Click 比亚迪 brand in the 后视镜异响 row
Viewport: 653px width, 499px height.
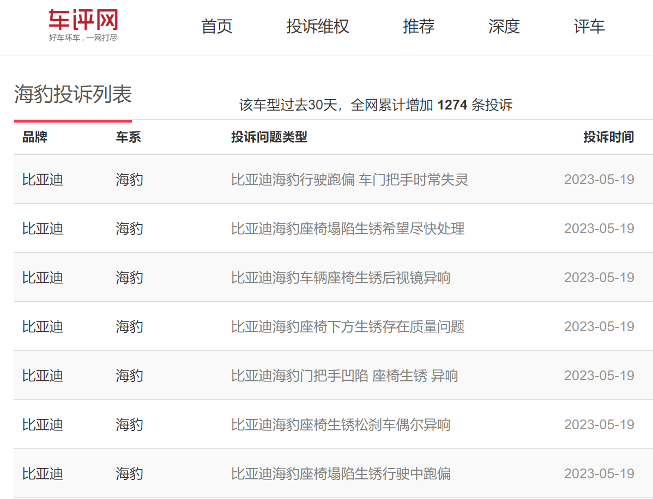tap(43, 278)
